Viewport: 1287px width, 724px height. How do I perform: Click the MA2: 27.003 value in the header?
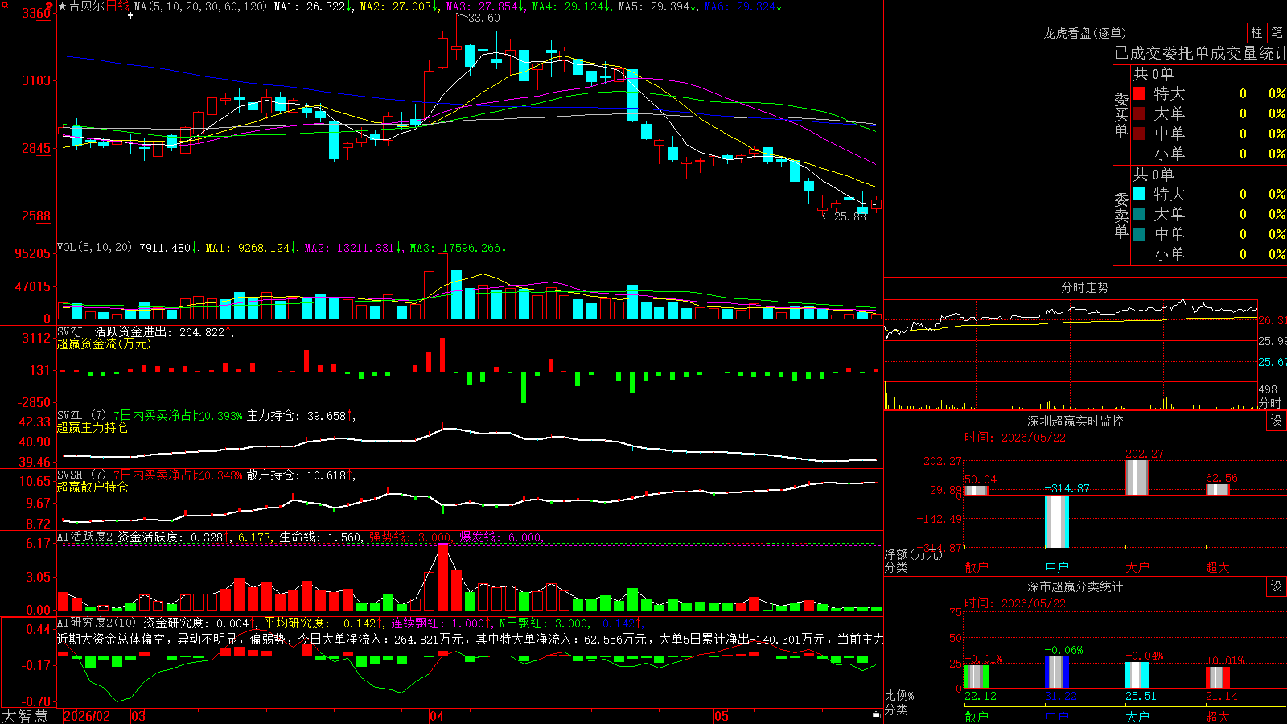point(396,6)
